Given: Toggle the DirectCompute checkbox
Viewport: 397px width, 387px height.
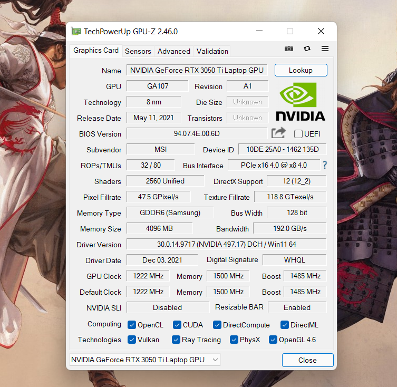Looking at the screenshot, I should point(217,325).
